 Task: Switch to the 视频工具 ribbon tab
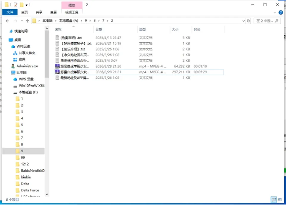72,12
